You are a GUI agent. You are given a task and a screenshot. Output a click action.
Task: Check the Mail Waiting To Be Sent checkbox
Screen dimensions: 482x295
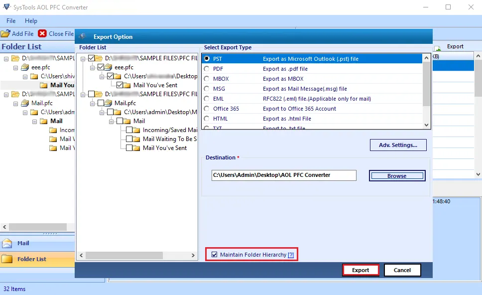coord(129,139)
